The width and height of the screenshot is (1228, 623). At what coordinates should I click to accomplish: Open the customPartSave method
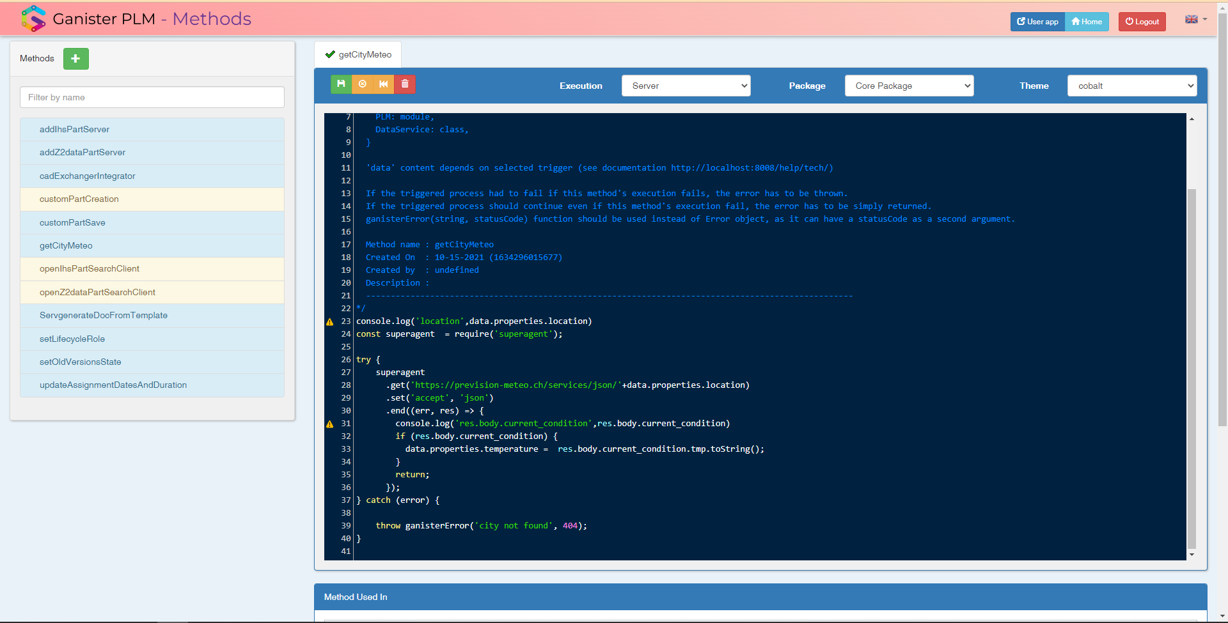pos(152,222)
